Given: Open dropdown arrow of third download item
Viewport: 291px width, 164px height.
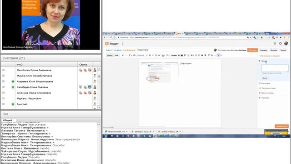Looking at the screenshot, I should click(x=180, y=132).
